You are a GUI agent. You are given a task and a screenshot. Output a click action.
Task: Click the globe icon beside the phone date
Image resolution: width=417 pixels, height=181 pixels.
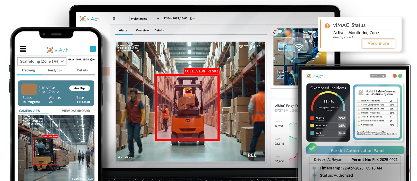tap(91, 60)
